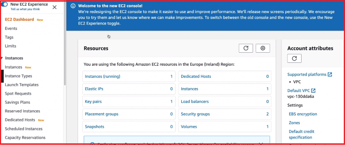The image size is (345, 145).
Task: Click the sidebar collapse handle
Action: point(2,76)
